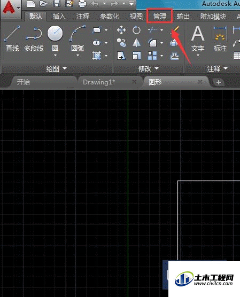Select the Offset tool
Screen dimensions: 240x297
[x=174, y=56]
